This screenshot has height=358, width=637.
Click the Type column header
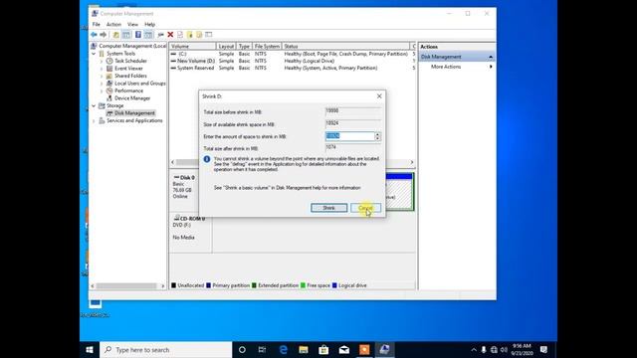coord(244,47)
